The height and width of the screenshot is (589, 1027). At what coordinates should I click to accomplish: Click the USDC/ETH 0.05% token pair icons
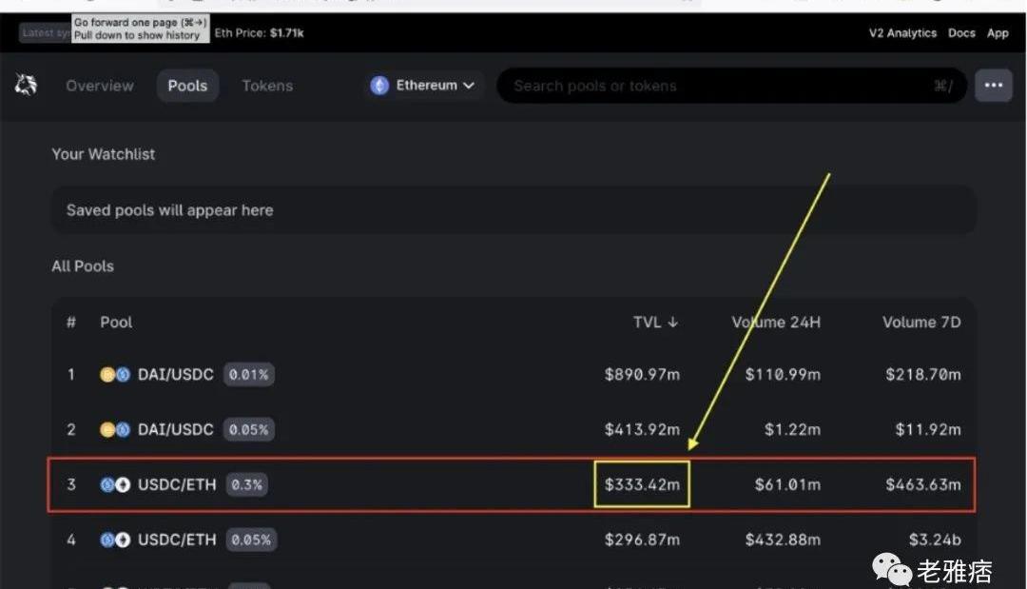click(x=115, y=540)
